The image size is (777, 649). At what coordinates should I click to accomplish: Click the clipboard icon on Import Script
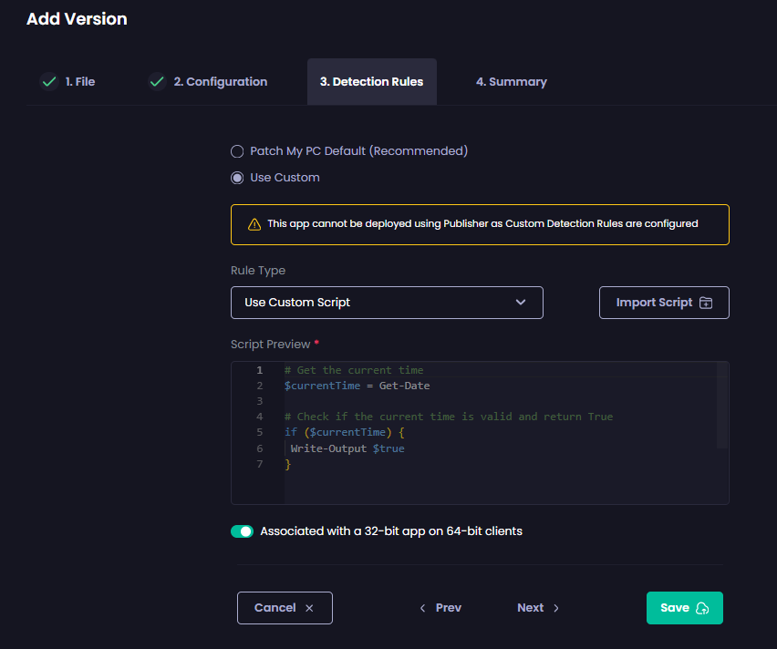(x=706, y=302)
